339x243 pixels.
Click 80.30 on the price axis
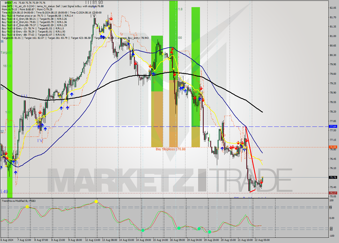point(333,55)
